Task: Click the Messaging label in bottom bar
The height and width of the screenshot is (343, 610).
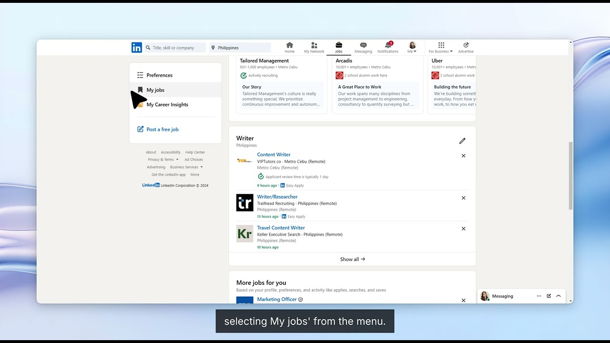Action: pyautogui.click(x=502, y=296)
